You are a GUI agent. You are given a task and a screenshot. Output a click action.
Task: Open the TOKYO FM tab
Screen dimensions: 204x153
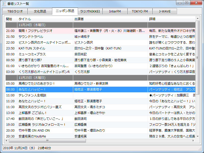140,11
